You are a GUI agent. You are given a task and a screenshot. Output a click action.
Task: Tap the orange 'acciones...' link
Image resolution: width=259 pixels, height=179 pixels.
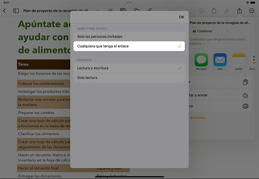click(199, 118)
